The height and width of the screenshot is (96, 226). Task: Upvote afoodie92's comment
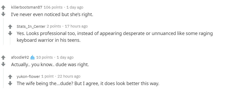click(x=3, y=58)
